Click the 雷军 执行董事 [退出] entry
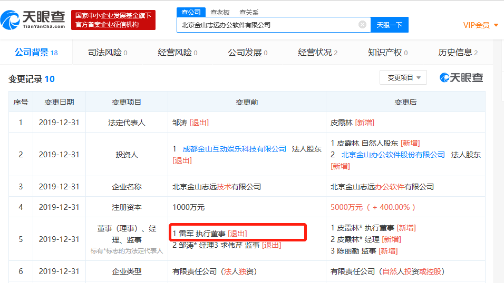This screenshot has height=283, width=504. coord(210,234)
